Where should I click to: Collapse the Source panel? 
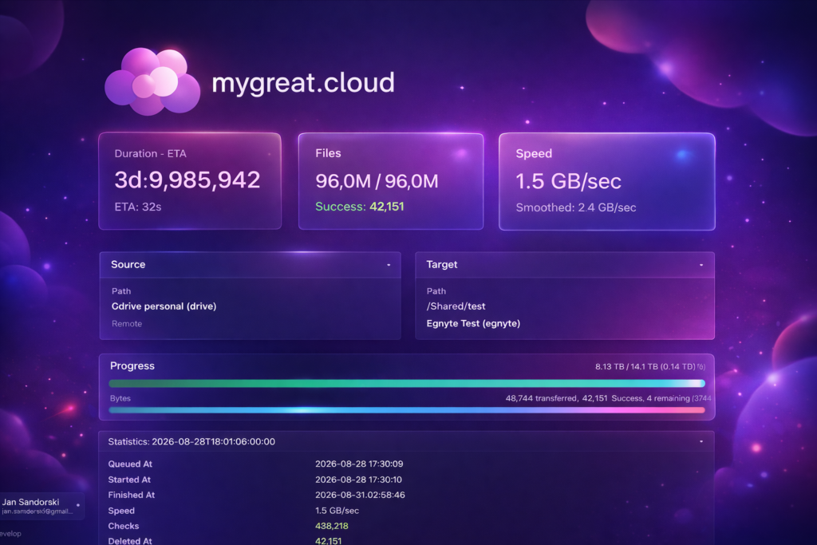(389, 264)
